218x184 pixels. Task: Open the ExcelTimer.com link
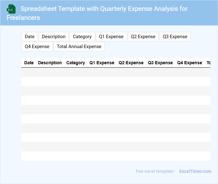coord(195,171)
